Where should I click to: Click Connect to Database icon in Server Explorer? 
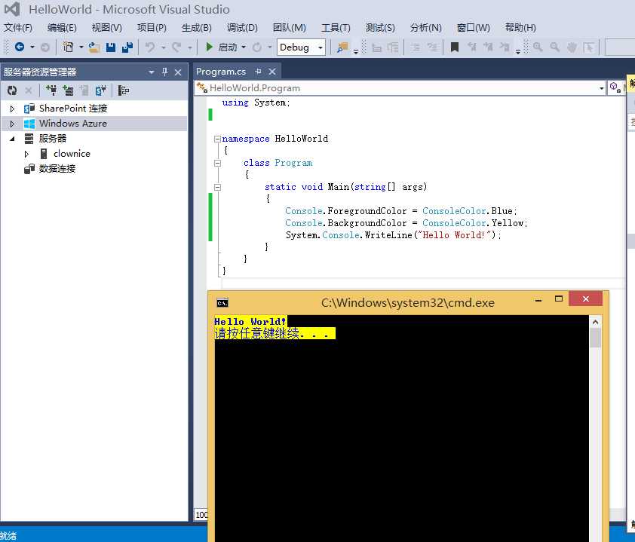point(51,90)
